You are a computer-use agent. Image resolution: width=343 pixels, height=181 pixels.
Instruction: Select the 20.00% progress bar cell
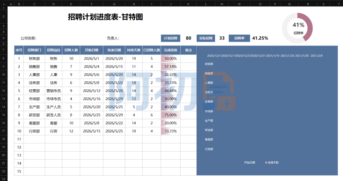click(x=170, y=123)
